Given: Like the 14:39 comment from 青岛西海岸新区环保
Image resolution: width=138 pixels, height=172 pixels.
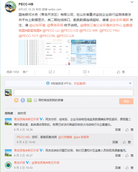Looking at the screenshot, I should [129, 130].
